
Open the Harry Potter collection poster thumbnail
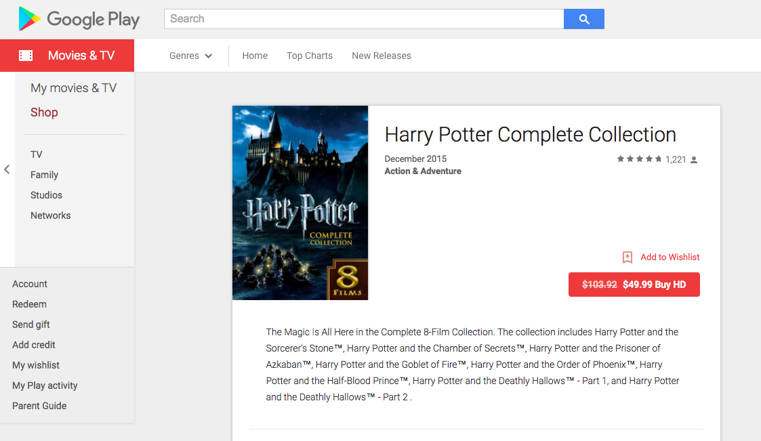[x=300, y=203]
